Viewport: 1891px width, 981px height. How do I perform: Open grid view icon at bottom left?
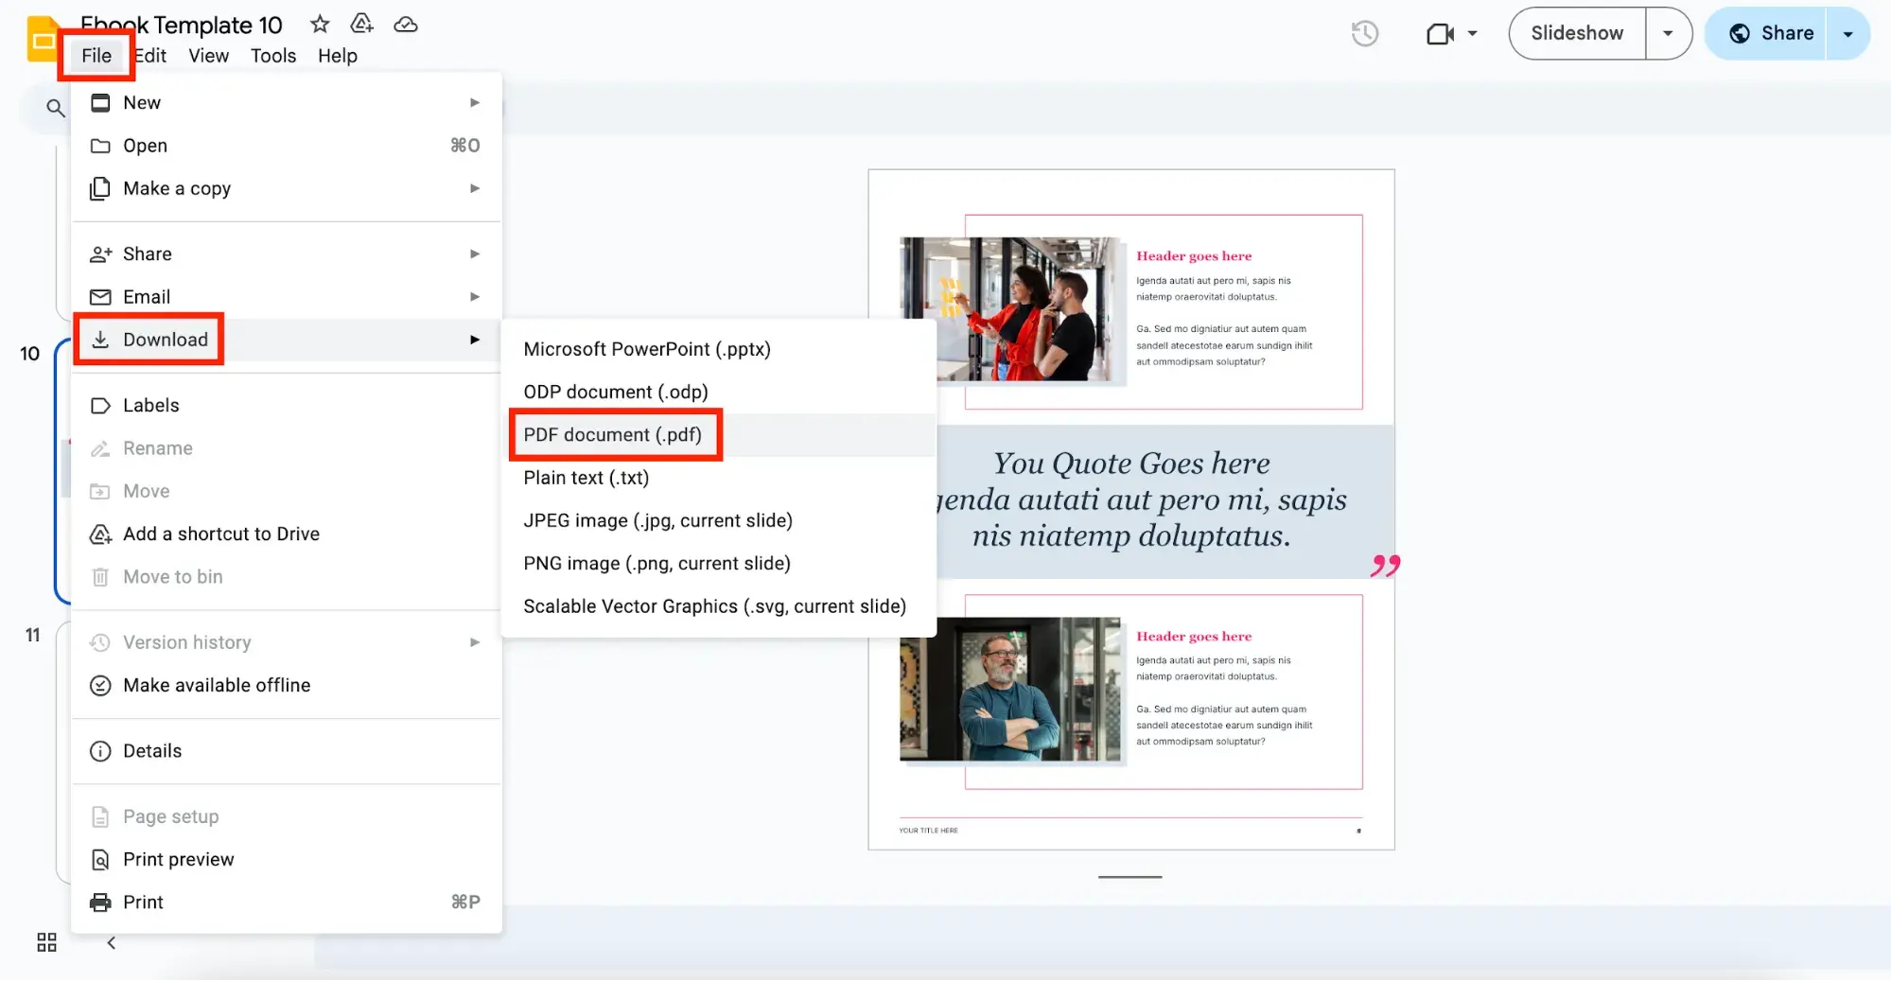pyautogui.click(x=46, y=942)
